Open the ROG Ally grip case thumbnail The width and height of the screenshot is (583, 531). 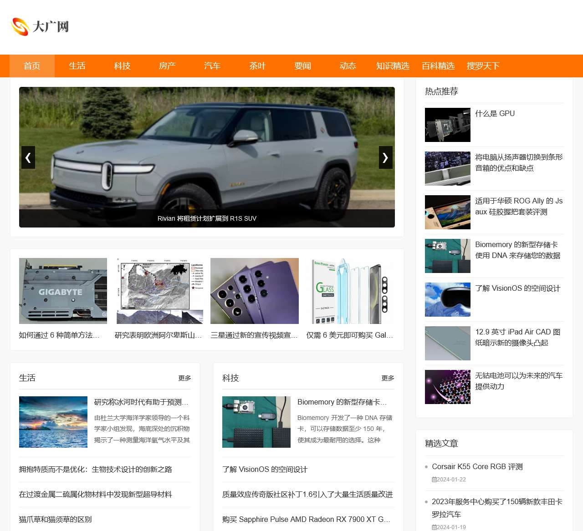click(448, 212)
